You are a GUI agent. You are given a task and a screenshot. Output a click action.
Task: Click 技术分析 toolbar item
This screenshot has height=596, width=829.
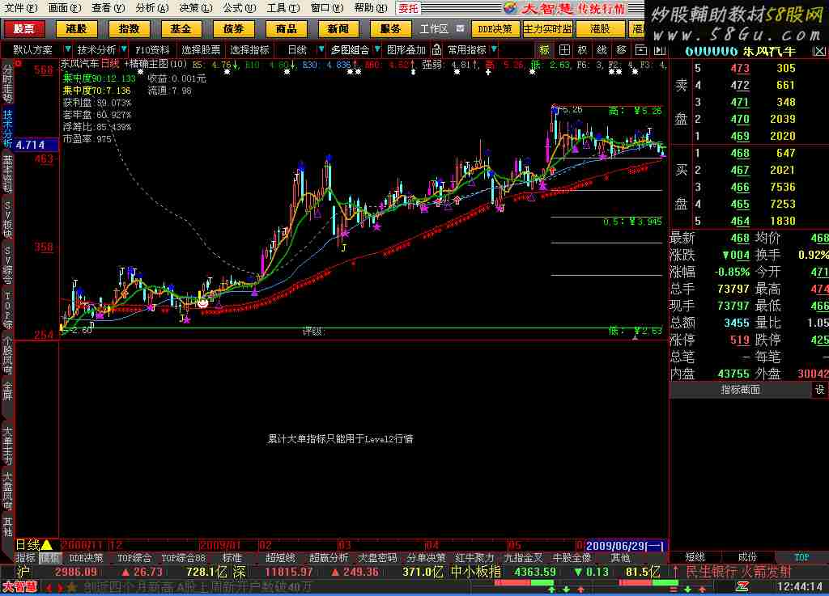click(x=96, y=50)
